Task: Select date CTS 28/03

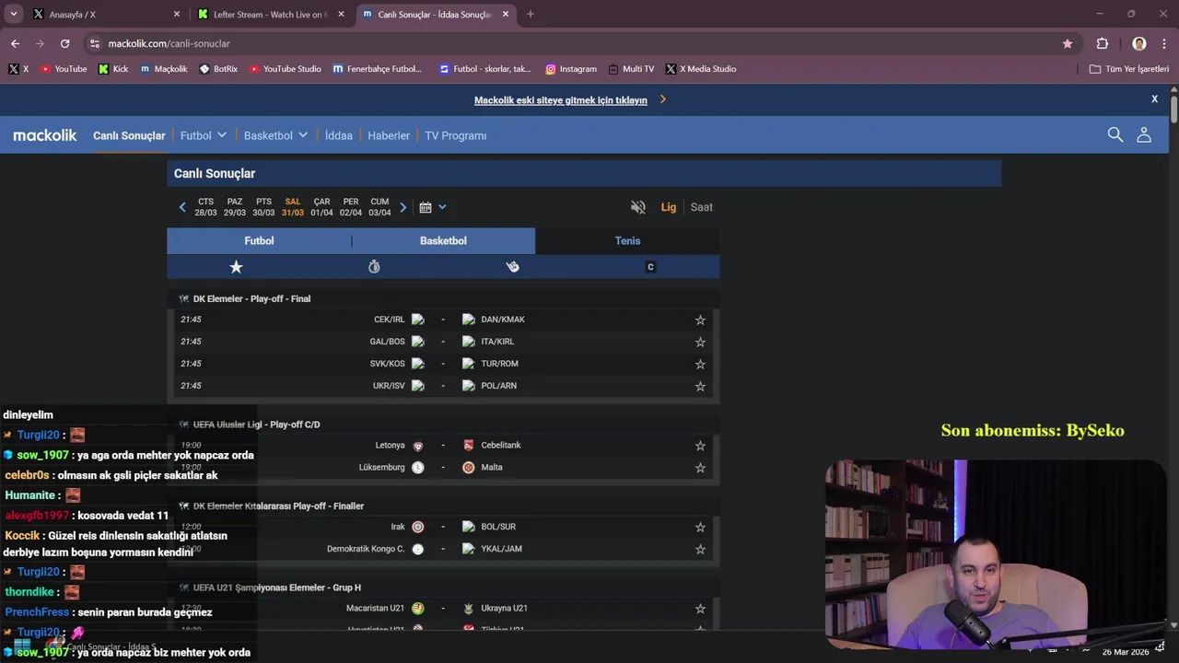Action: pos(205,207)
